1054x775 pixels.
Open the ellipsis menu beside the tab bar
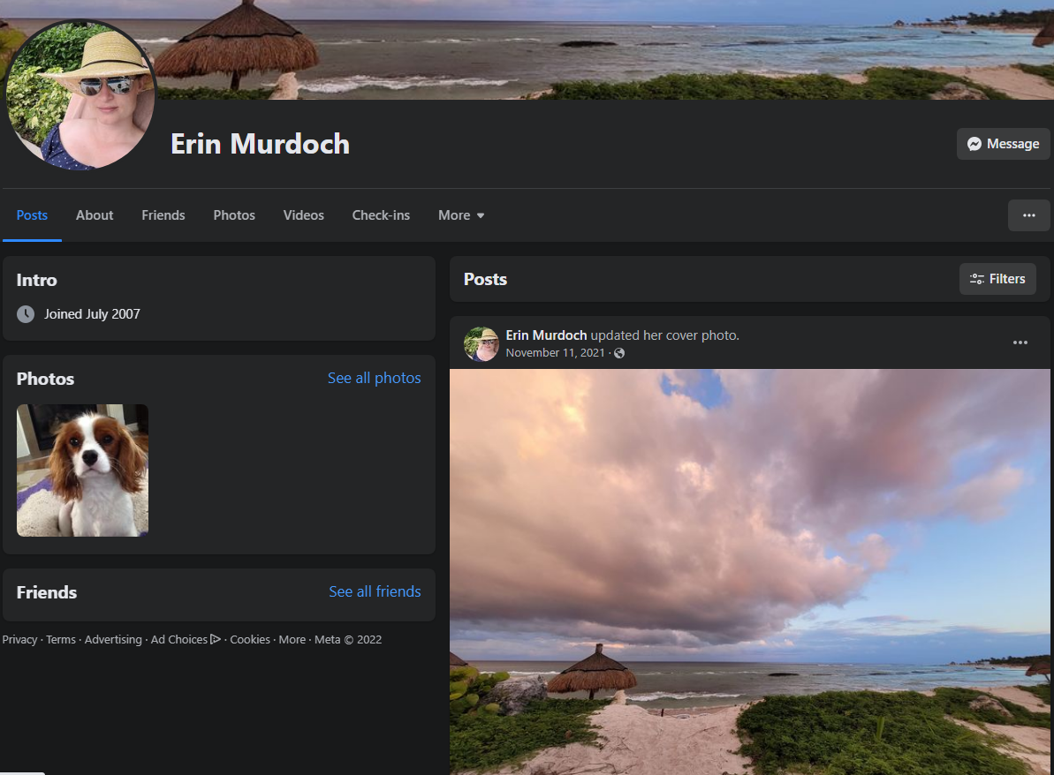[1028, 214]
